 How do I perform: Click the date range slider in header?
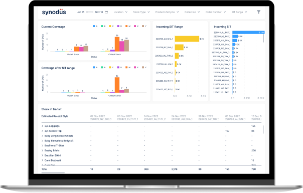pyautogui.click(x=90, y=12)
